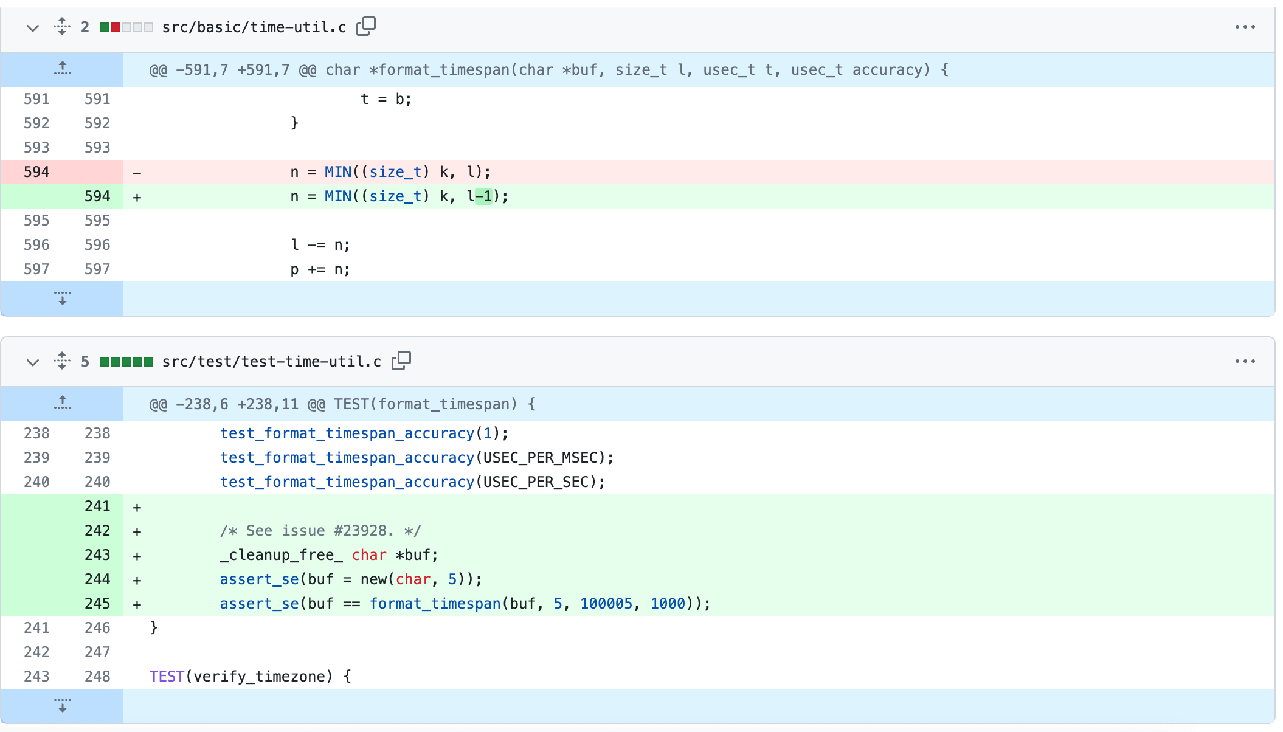The height and width of the screenshot is (732, 1283).
Task: Expand all lines in time-util.c
Action: click(62, 27)
